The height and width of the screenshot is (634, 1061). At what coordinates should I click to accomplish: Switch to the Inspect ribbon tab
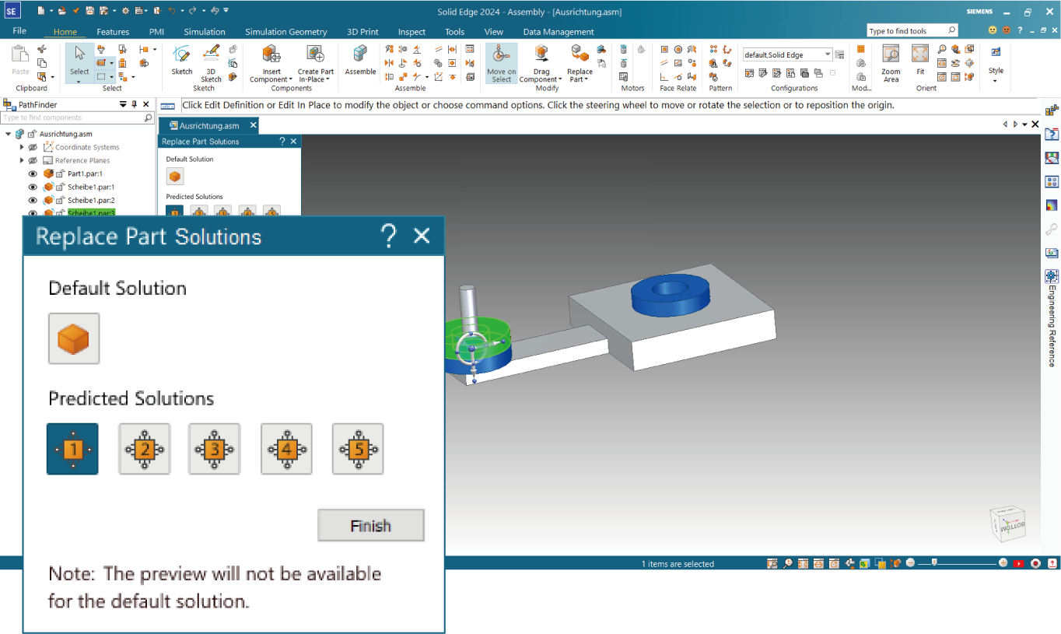tap(411, 32)
